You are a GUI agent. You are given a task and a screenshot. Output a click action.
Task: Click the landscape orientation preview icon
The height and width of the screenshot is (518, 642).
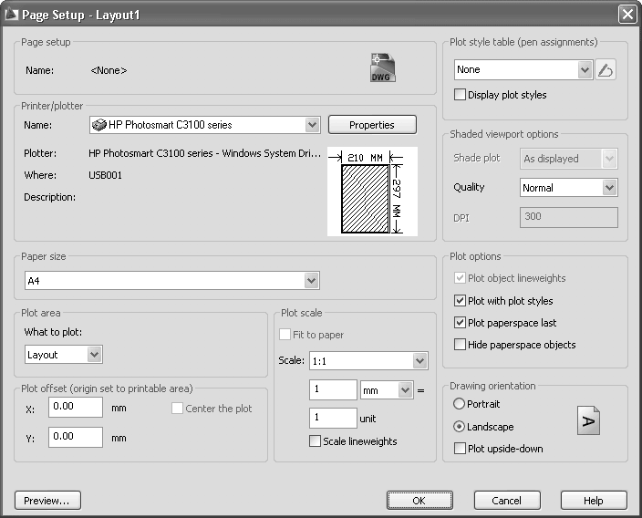click(x=589, y=420)
